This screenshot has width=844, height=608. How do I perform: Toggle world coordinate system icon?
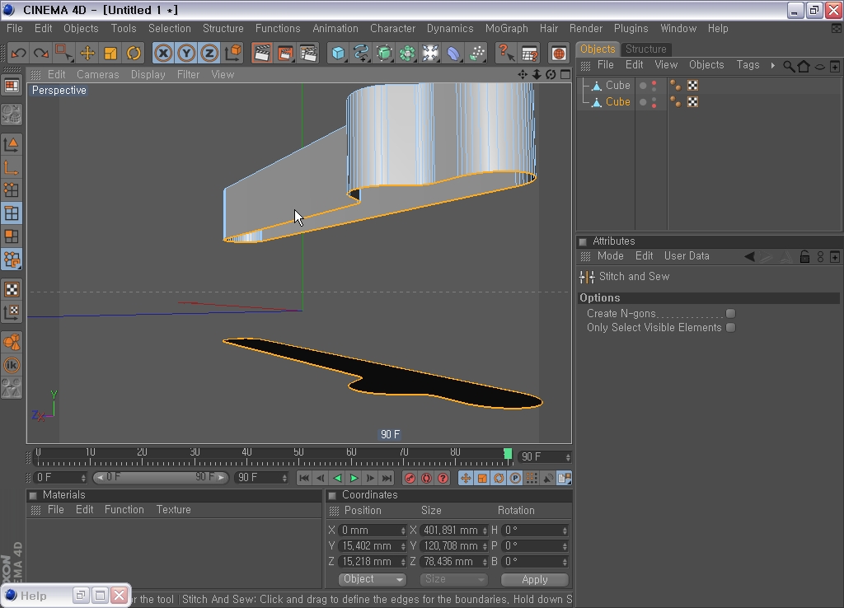pos(233,53)
